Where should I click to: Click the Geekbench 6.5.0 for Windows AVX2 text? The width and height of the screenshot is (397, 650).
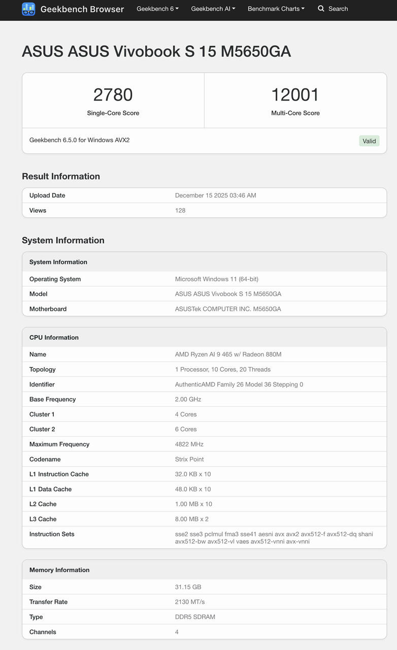[x=79, y=140]
